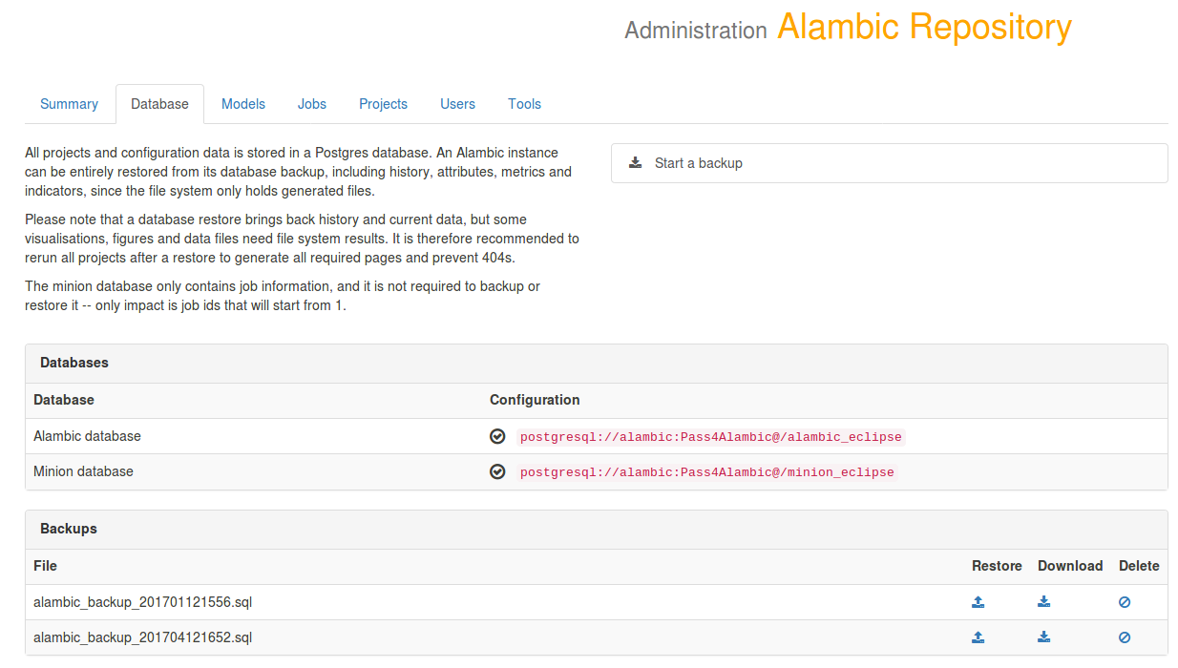Screen dimensions: 1178x668
Task: Restore the alambic_backup_201704121652 backup
Action: [x=978, y=637]
